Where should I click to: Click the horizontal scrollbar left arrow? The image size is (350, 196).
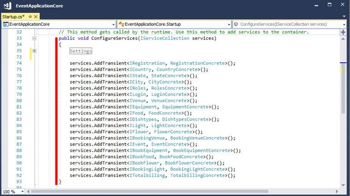28,191
